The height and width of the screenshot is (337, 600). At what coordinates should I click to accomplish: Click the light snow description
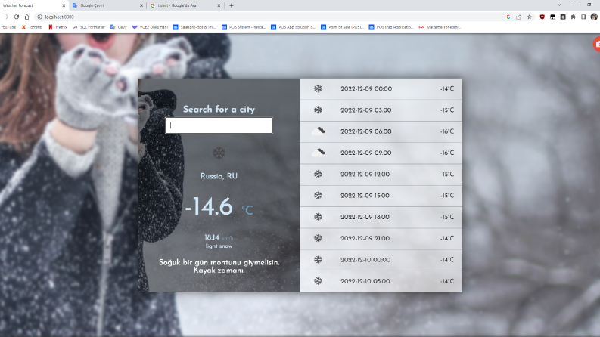coord(219,246)
